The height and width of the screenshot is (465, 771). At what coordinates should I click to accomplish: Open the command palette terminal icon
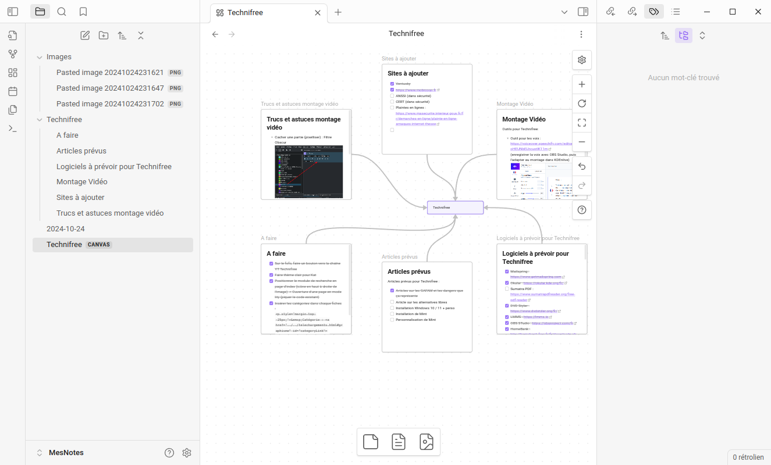(13, 128)
